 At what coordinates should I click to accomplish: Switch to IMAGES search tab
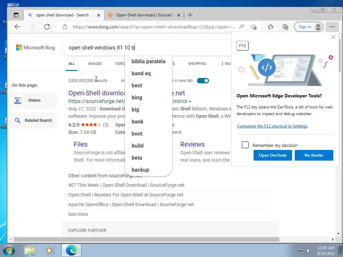pos(95,64)
